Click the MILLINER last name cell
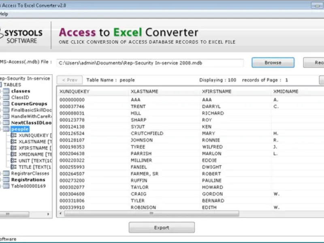Viewport: 324px width, 243px height. click(x=141, y=160)
